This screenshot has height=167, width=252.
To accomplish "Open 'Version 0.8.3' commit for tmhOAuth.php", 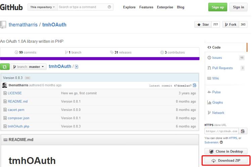I will click(x=71, y=127).
